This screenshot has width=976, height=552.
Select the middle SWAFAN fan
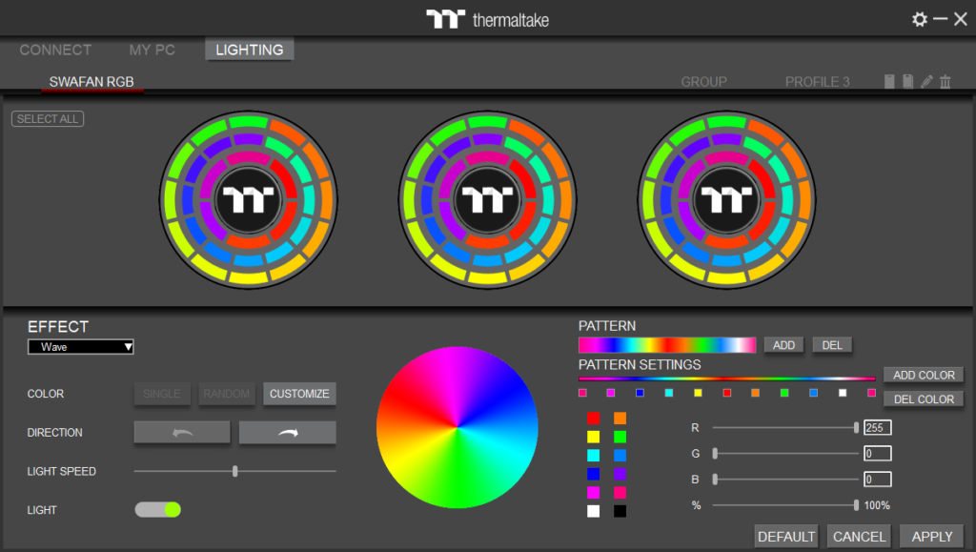point(487,200)
